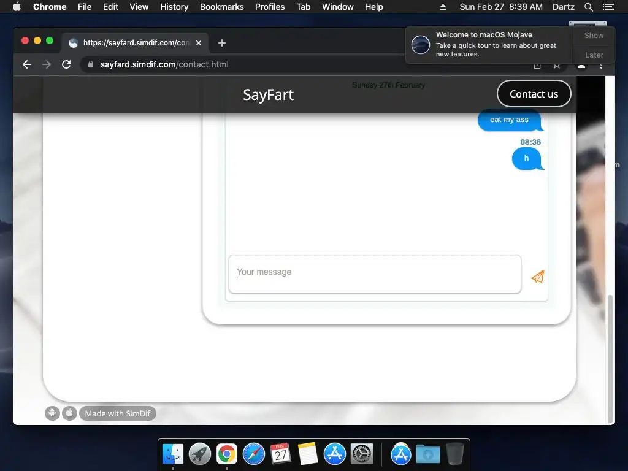Open Spotlight search magnifier
Screen dimensions: 628x471
(x=588, y=7)
